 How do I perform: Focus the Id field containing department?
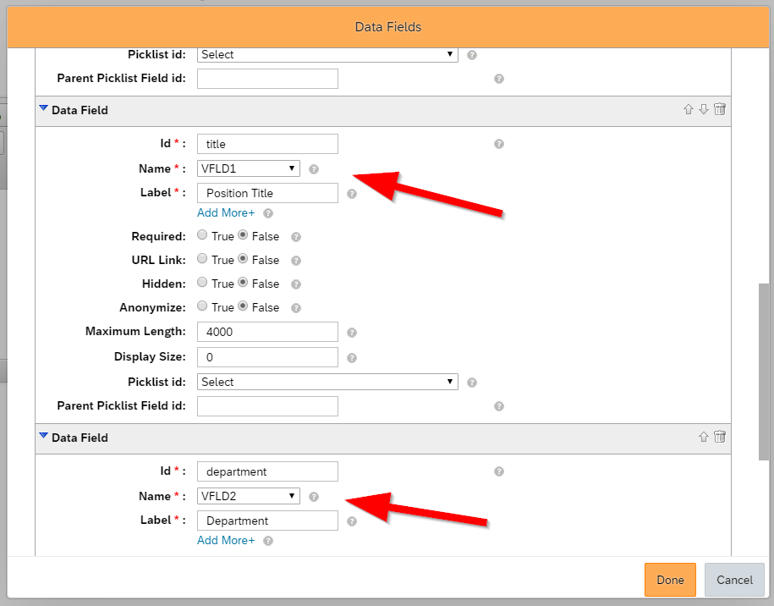pos(267,471)
